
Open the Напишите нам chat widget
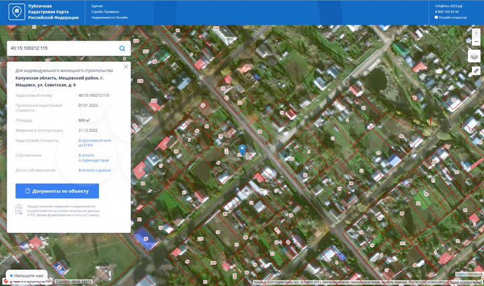(x=26, y=276)
